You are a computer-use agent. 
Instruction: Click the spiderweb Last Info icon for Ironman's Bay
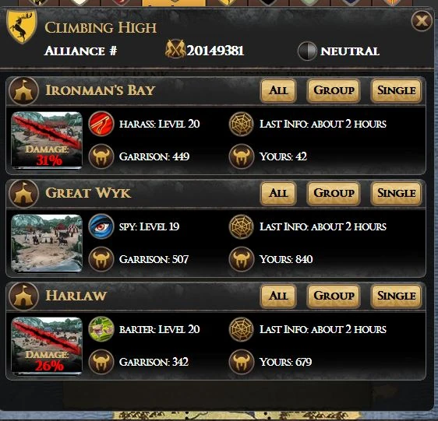coord(242,124)
